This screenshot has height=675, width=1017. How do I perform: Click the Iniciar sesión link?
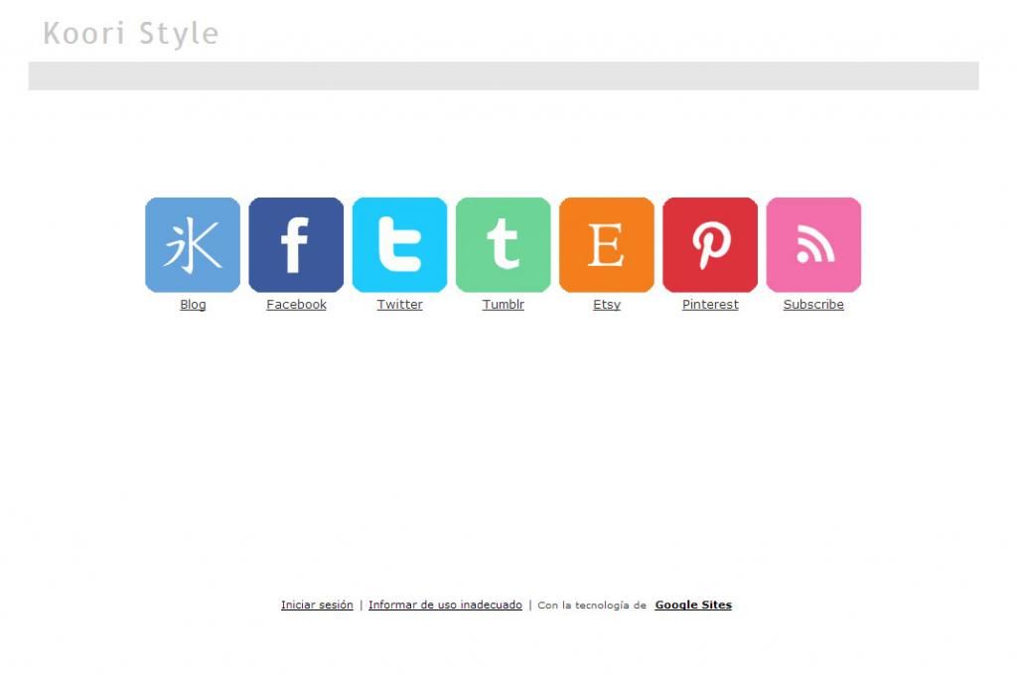click(x=317, y=605)
